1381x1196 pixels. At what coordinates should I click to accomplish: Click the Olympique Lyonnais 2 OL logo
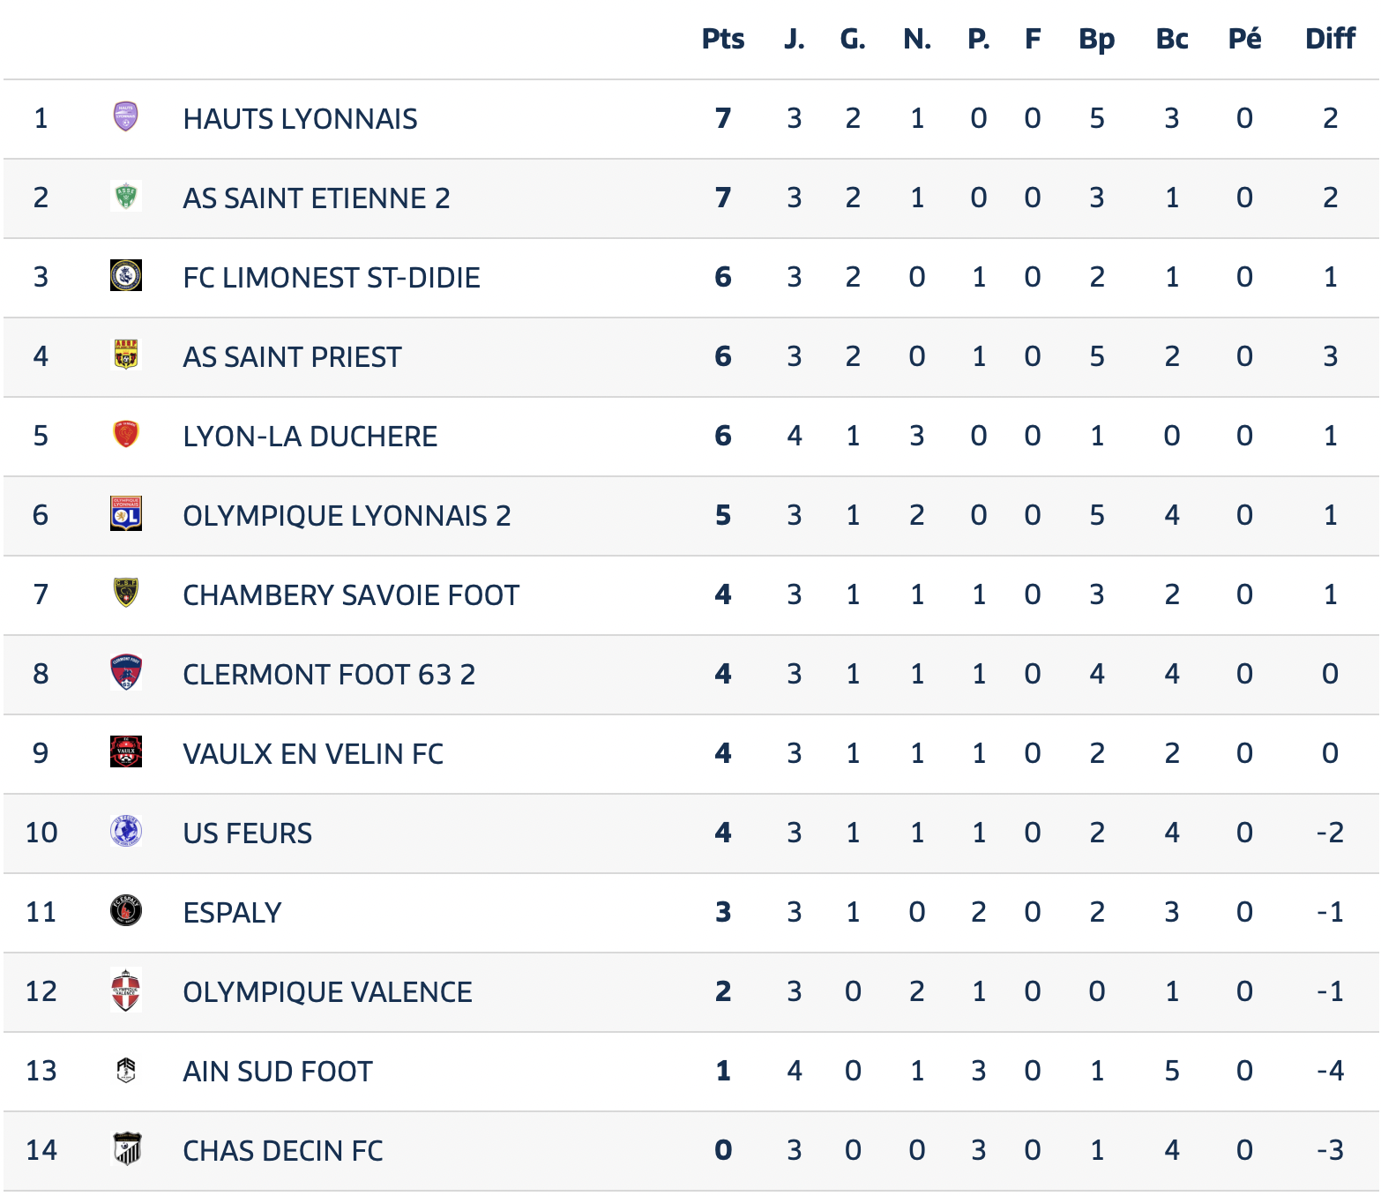126,514
